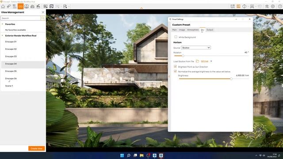Screen dimensions: 283x159
Task: Click the hexagon rendering style icon
Action: [244, 7]
